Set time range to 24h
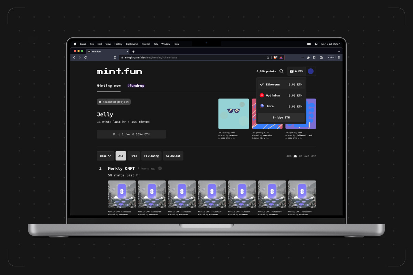 pyautogui.click(x=314, y=156)
